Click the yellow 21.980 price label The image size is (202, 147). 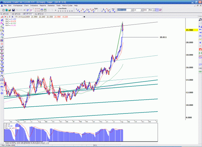pyautogui.click(x=192, y=30)
